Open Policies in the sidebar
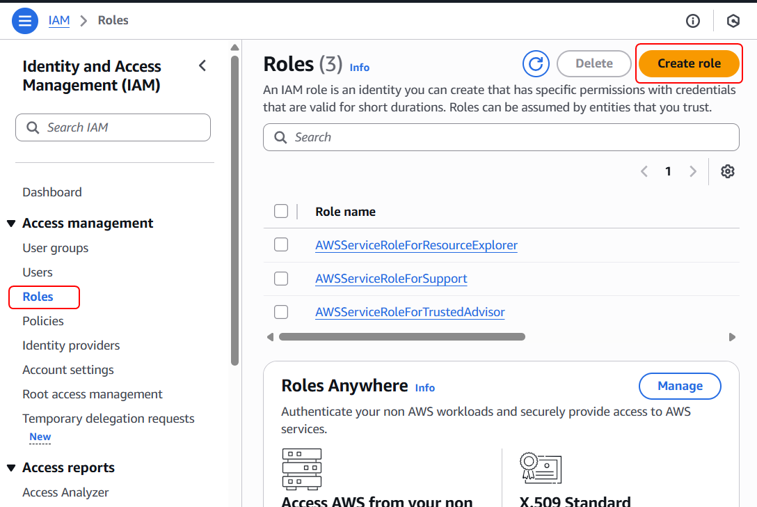 pyautogui.click(x=43, y=321)
